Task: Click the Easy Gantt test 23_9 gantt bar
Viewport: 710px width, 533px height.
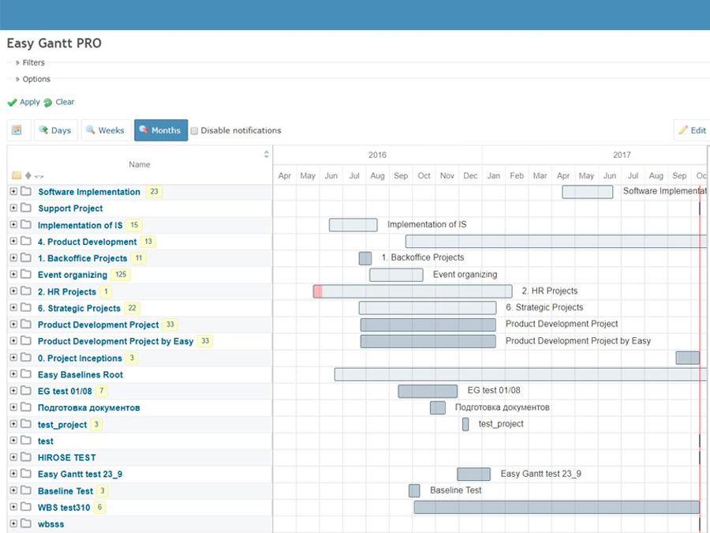Action: [473, 474]
